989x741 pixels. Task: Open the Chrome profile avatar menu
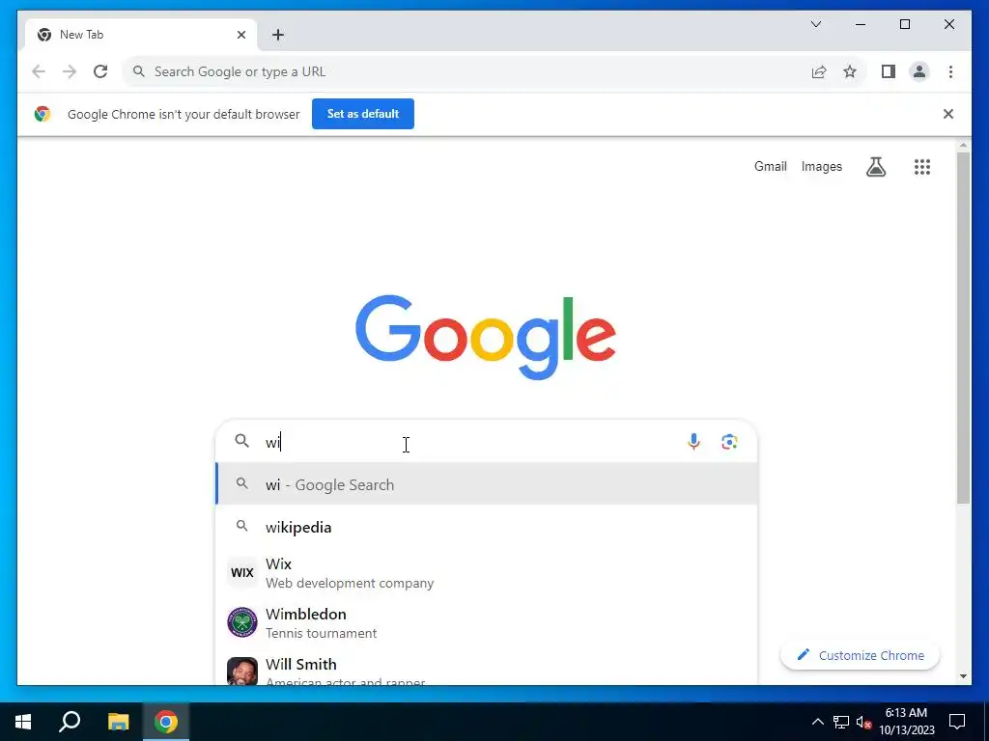click(919, 71)
